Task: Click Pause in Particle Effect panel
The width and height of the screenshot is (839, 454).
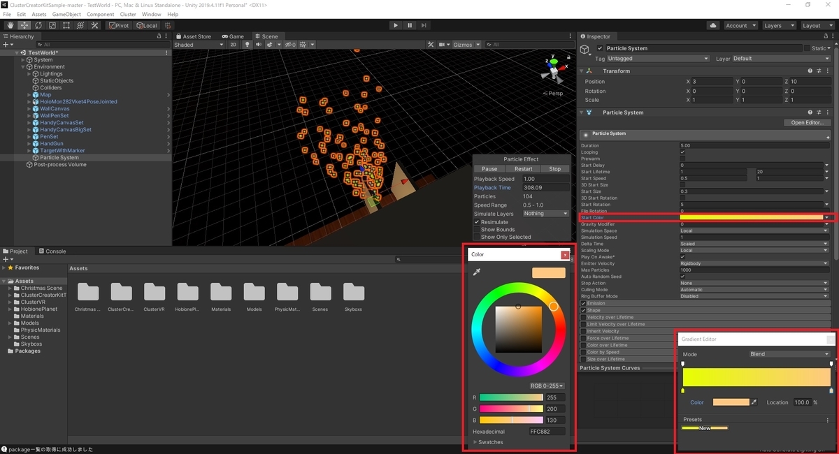Action: point(489,169)
